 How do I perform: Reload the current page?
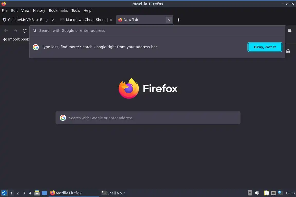point(25,31)
